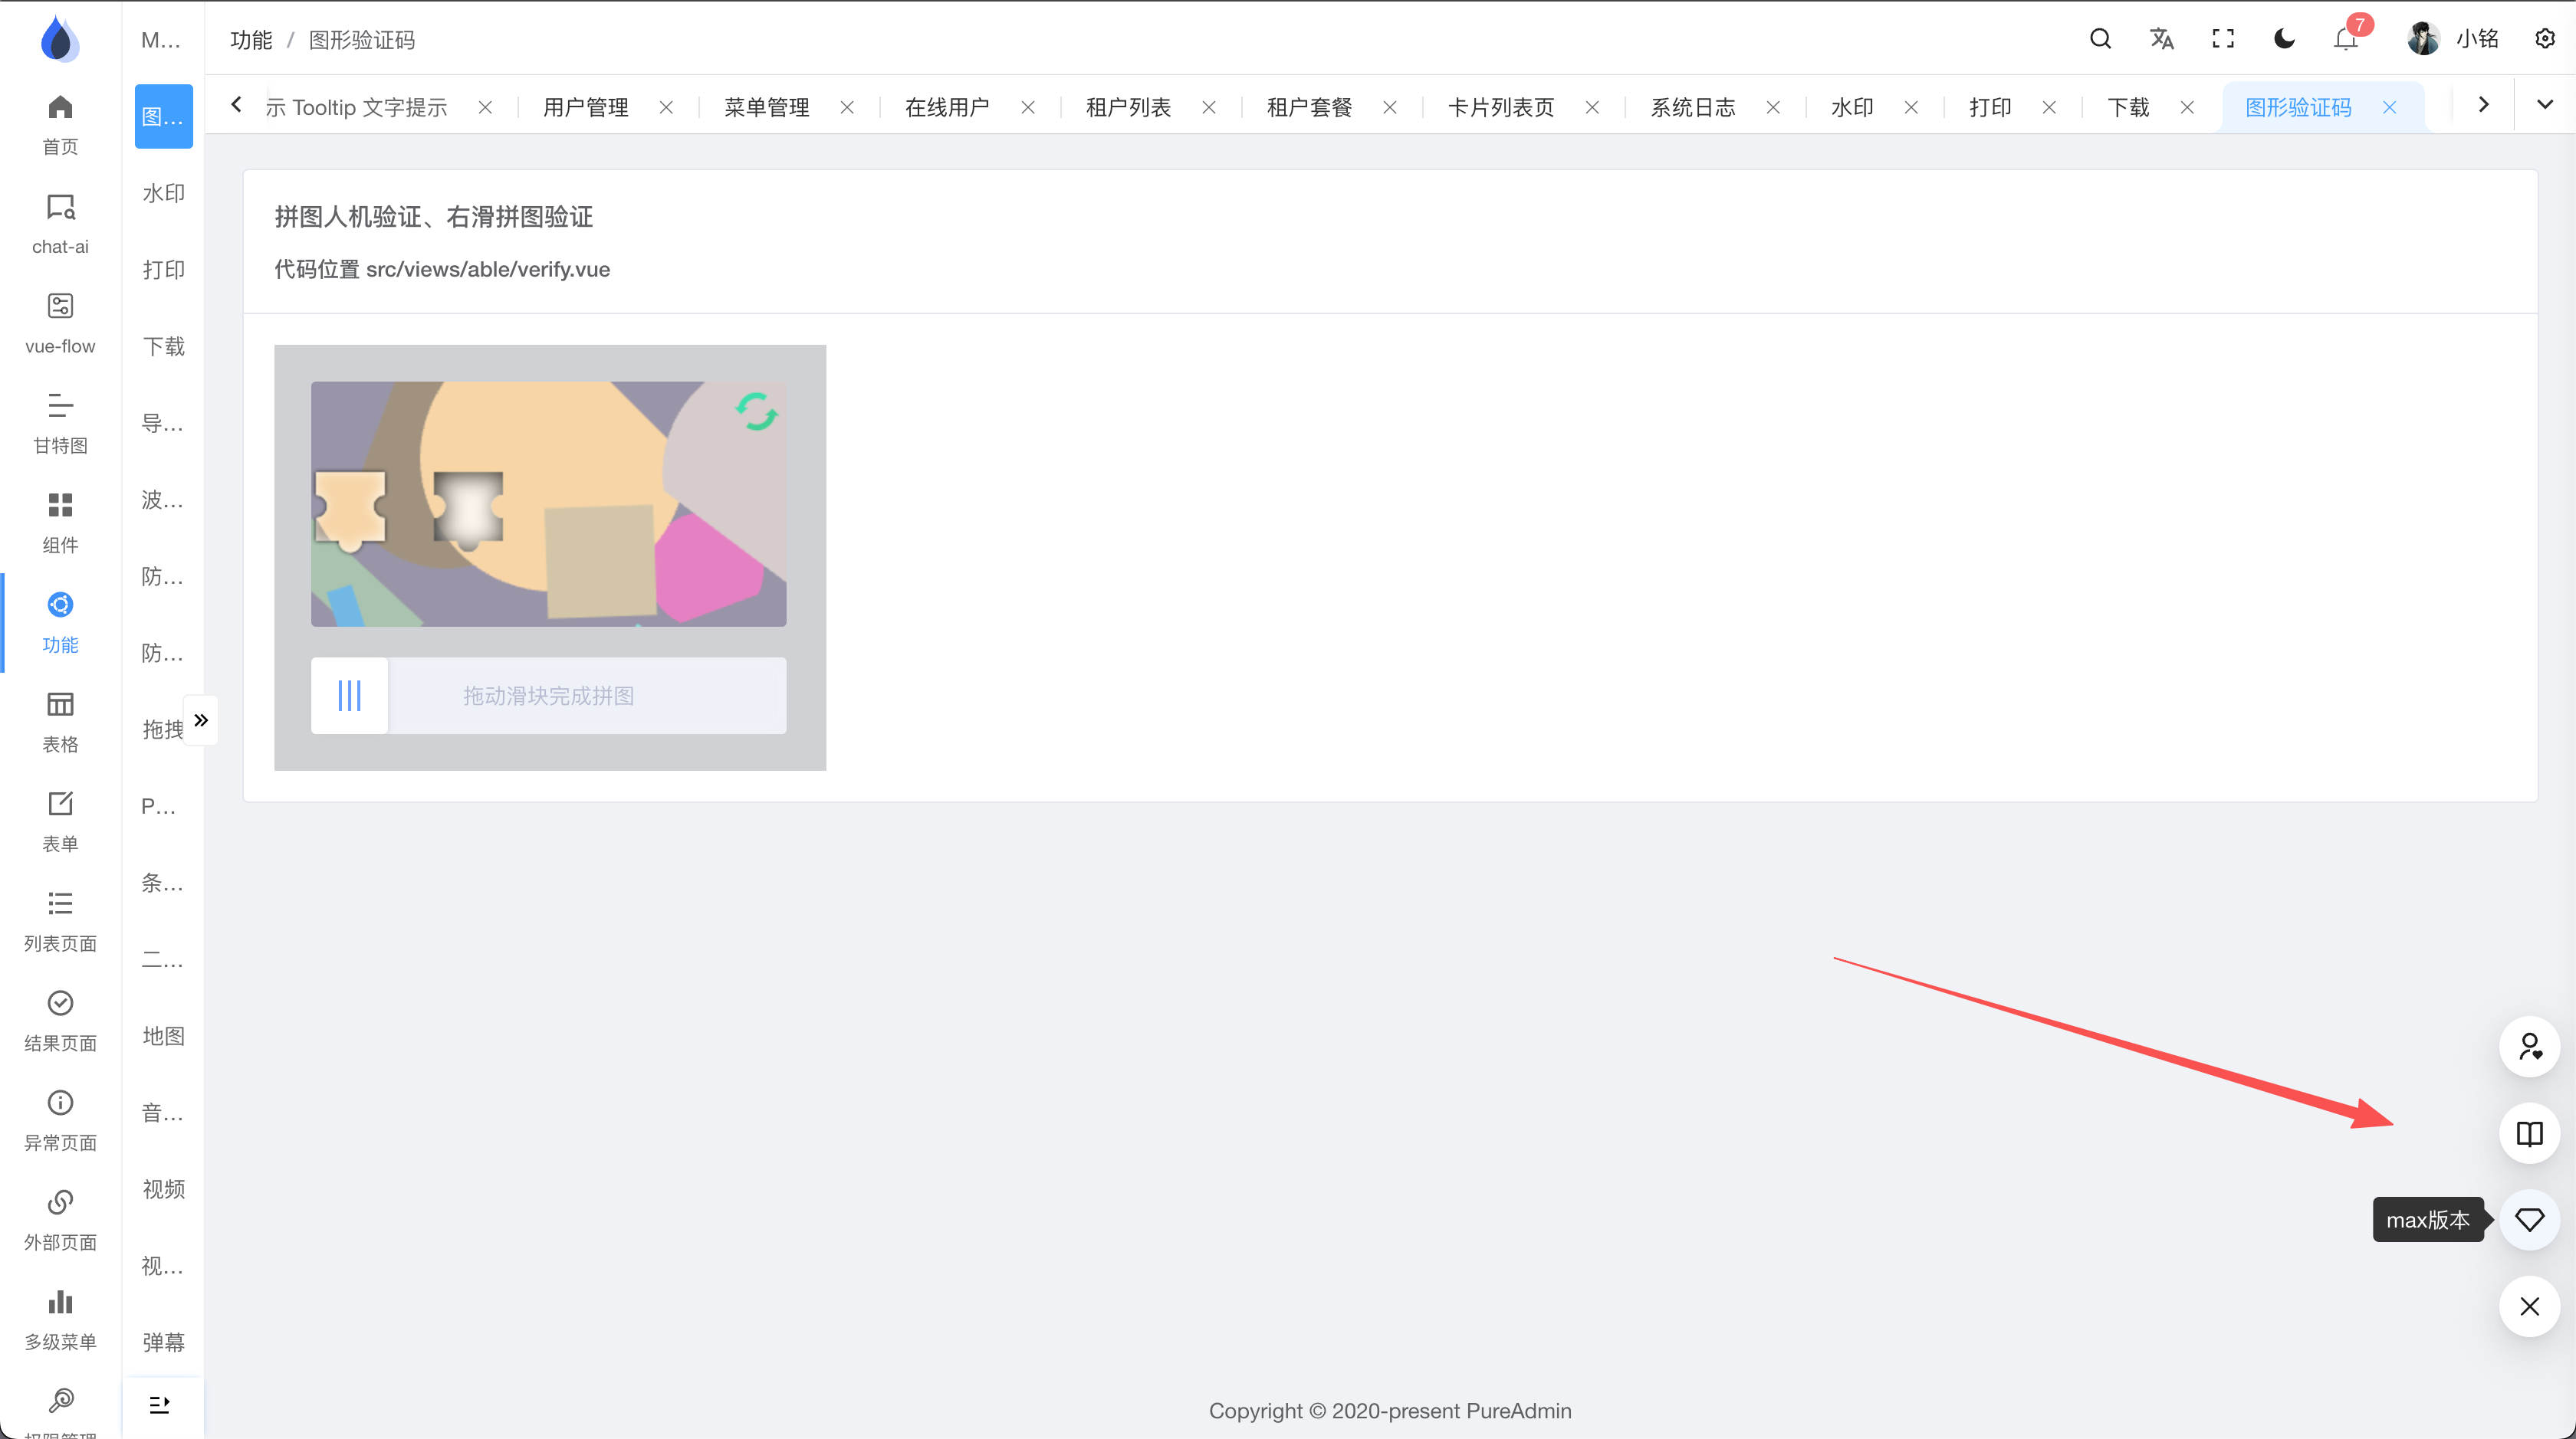
Task: Toggle dark mode moon icon
Action: 2284,39
